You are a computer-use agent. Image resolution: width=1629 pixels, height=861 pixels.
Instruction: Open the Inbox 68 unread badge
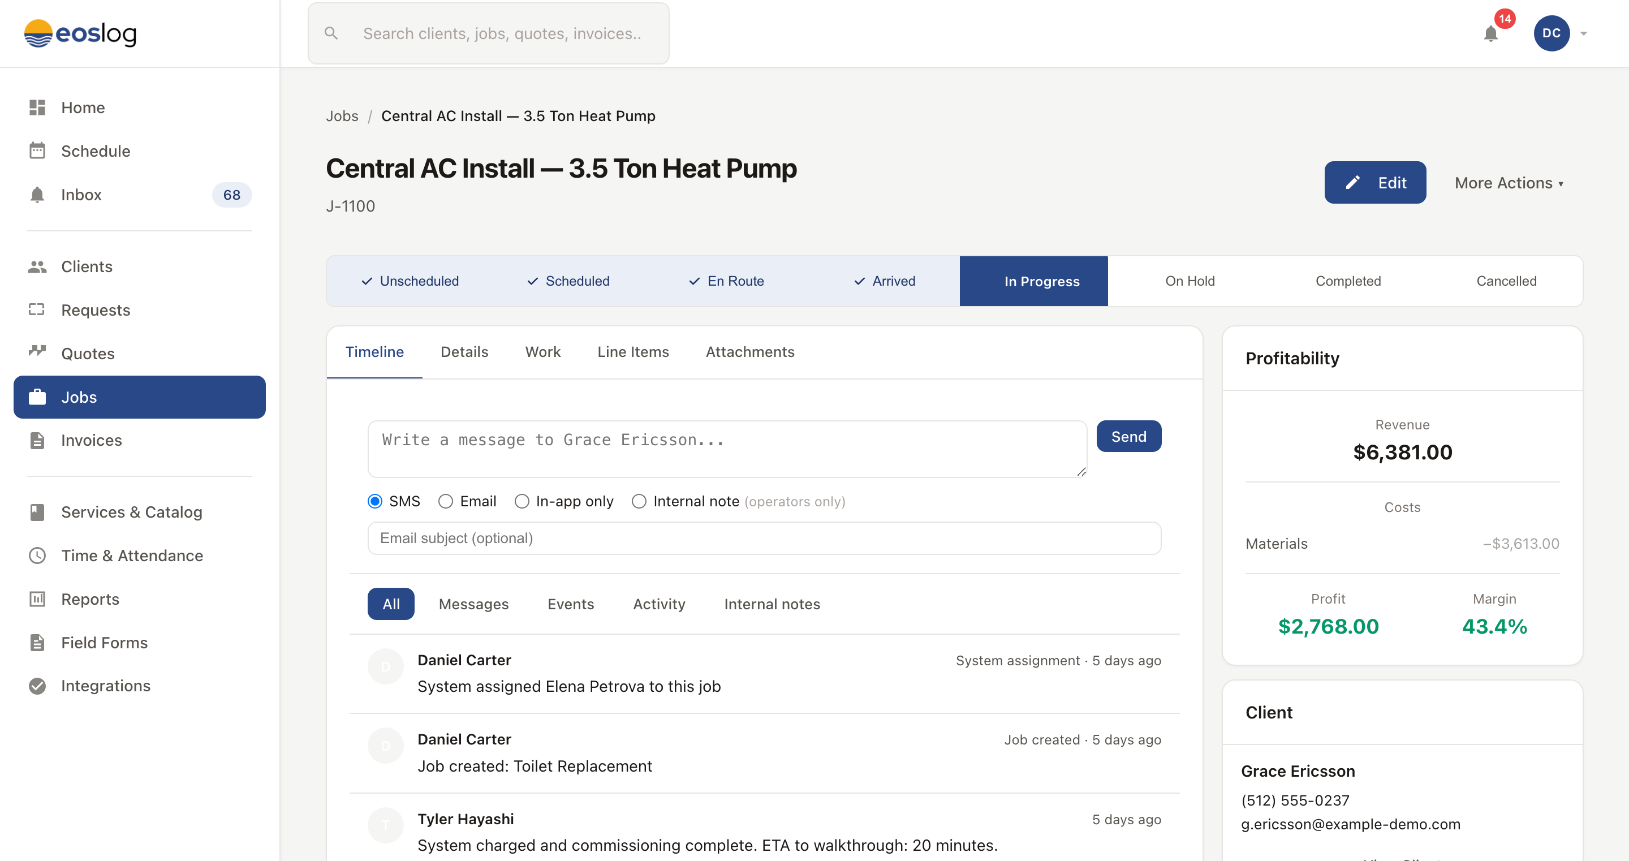231,195
